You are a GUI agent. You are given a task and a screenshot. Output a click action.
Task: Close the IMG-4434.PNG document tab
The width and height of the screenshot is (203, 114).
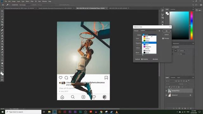(107, 8)
